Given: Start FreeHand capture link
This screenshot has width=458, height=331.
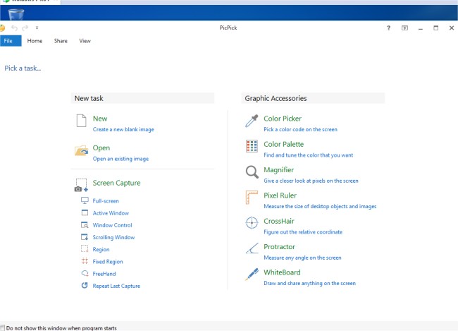Looking at the screenshot, I should (104, 274).
